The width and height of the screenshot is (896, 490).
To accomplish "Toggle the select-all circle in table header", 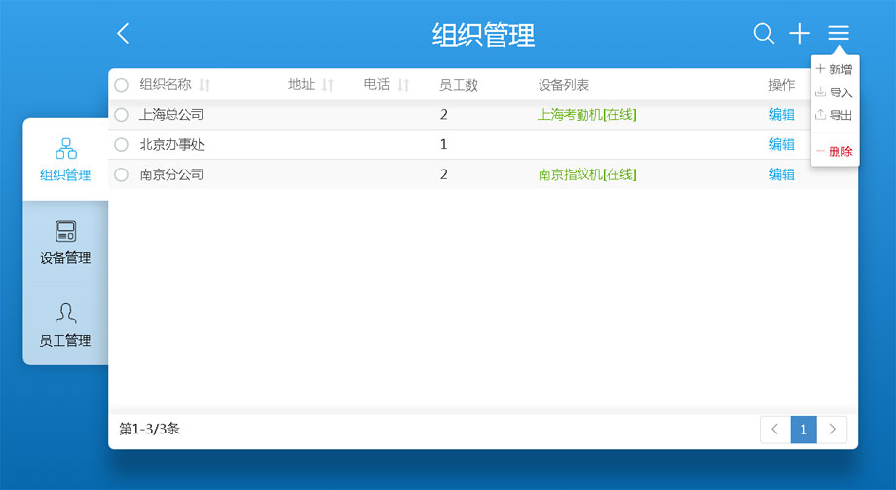I will (x=122, y=86).
